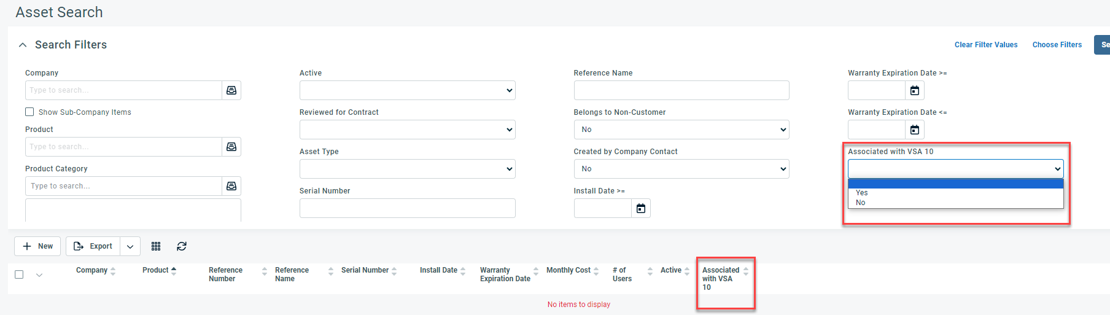
Task: Refresh the asset results grid
Action: point(182,246)
